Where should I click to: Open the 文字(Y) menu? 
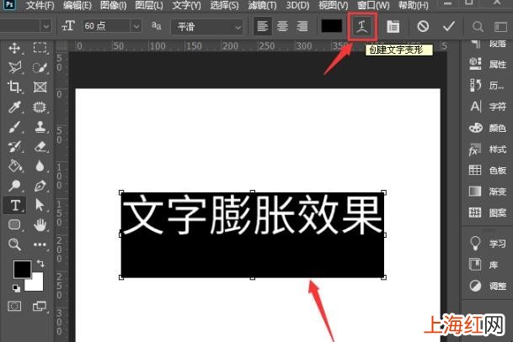186,6
